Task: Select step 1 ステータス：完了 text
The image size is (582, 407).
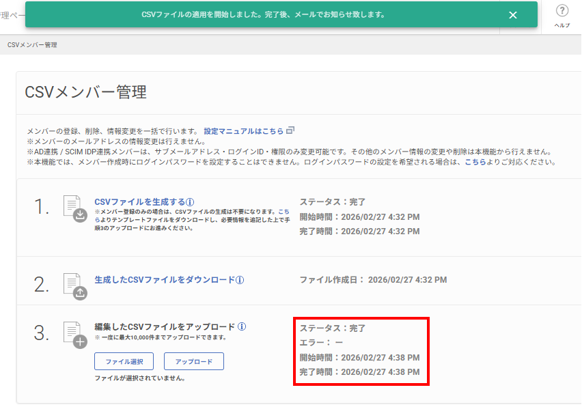Action: point(333,202)
